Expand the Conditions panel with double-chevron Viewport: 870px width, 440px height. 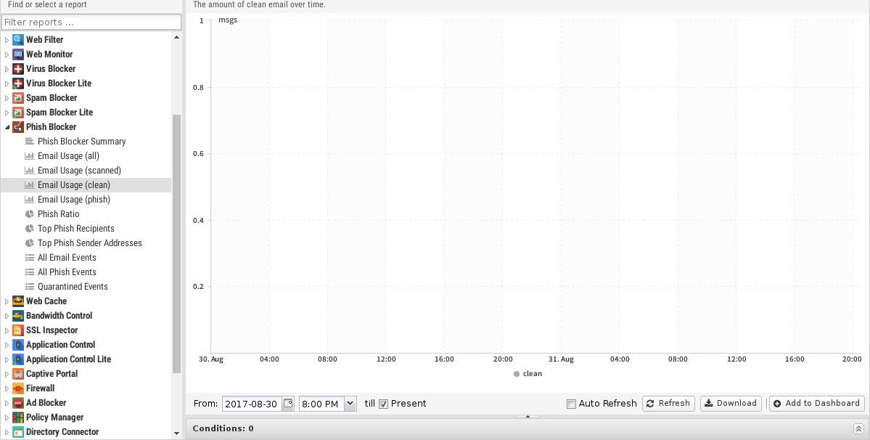858,428
